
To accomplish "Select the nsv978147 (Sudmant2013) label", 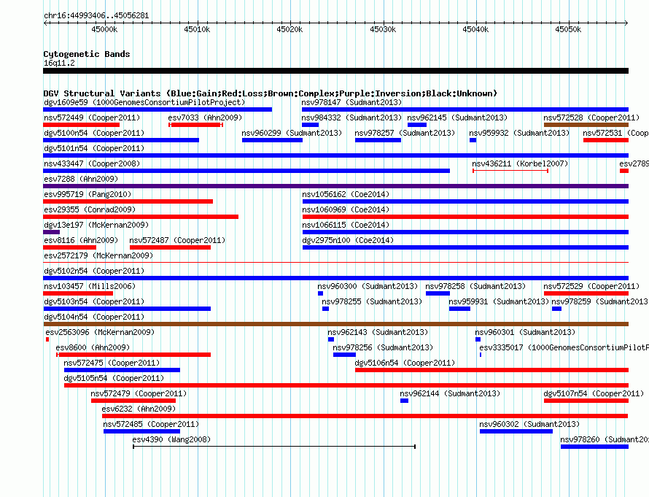I will click(x=351, y=102).
